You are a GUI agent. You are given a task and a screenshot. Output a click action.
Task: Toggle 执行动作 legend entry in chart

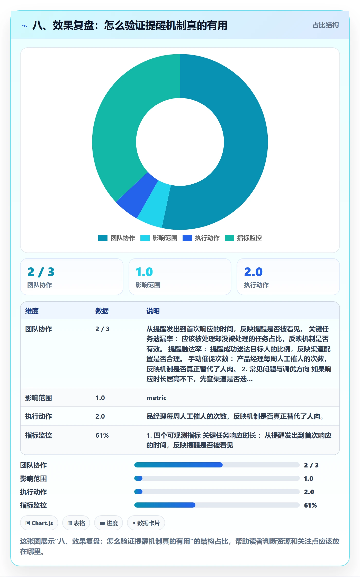201,238
